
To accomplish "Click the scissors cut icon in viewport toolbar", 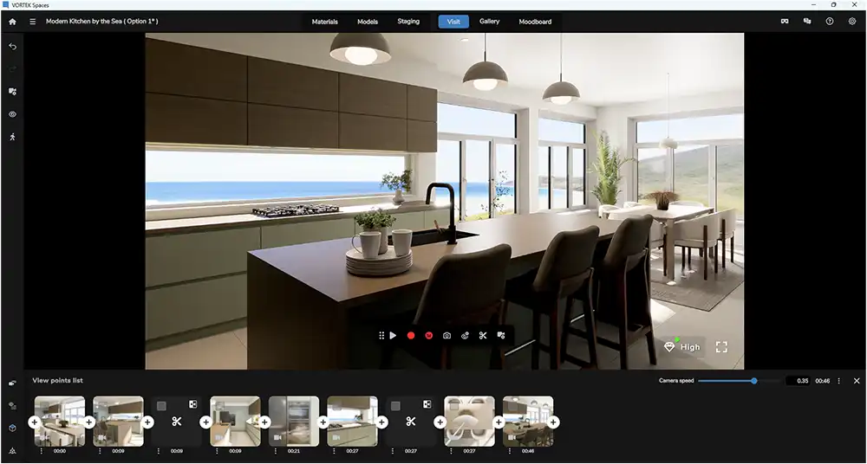I will pyautogui.click(x=483, y=335).
